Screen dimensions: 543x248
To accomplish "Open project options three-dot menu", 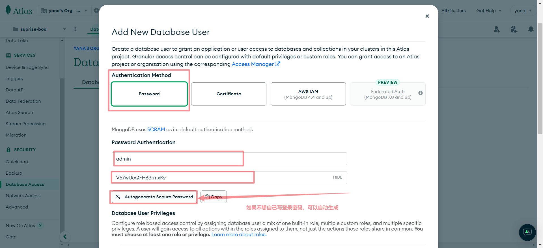I will (x=75, y=29).
